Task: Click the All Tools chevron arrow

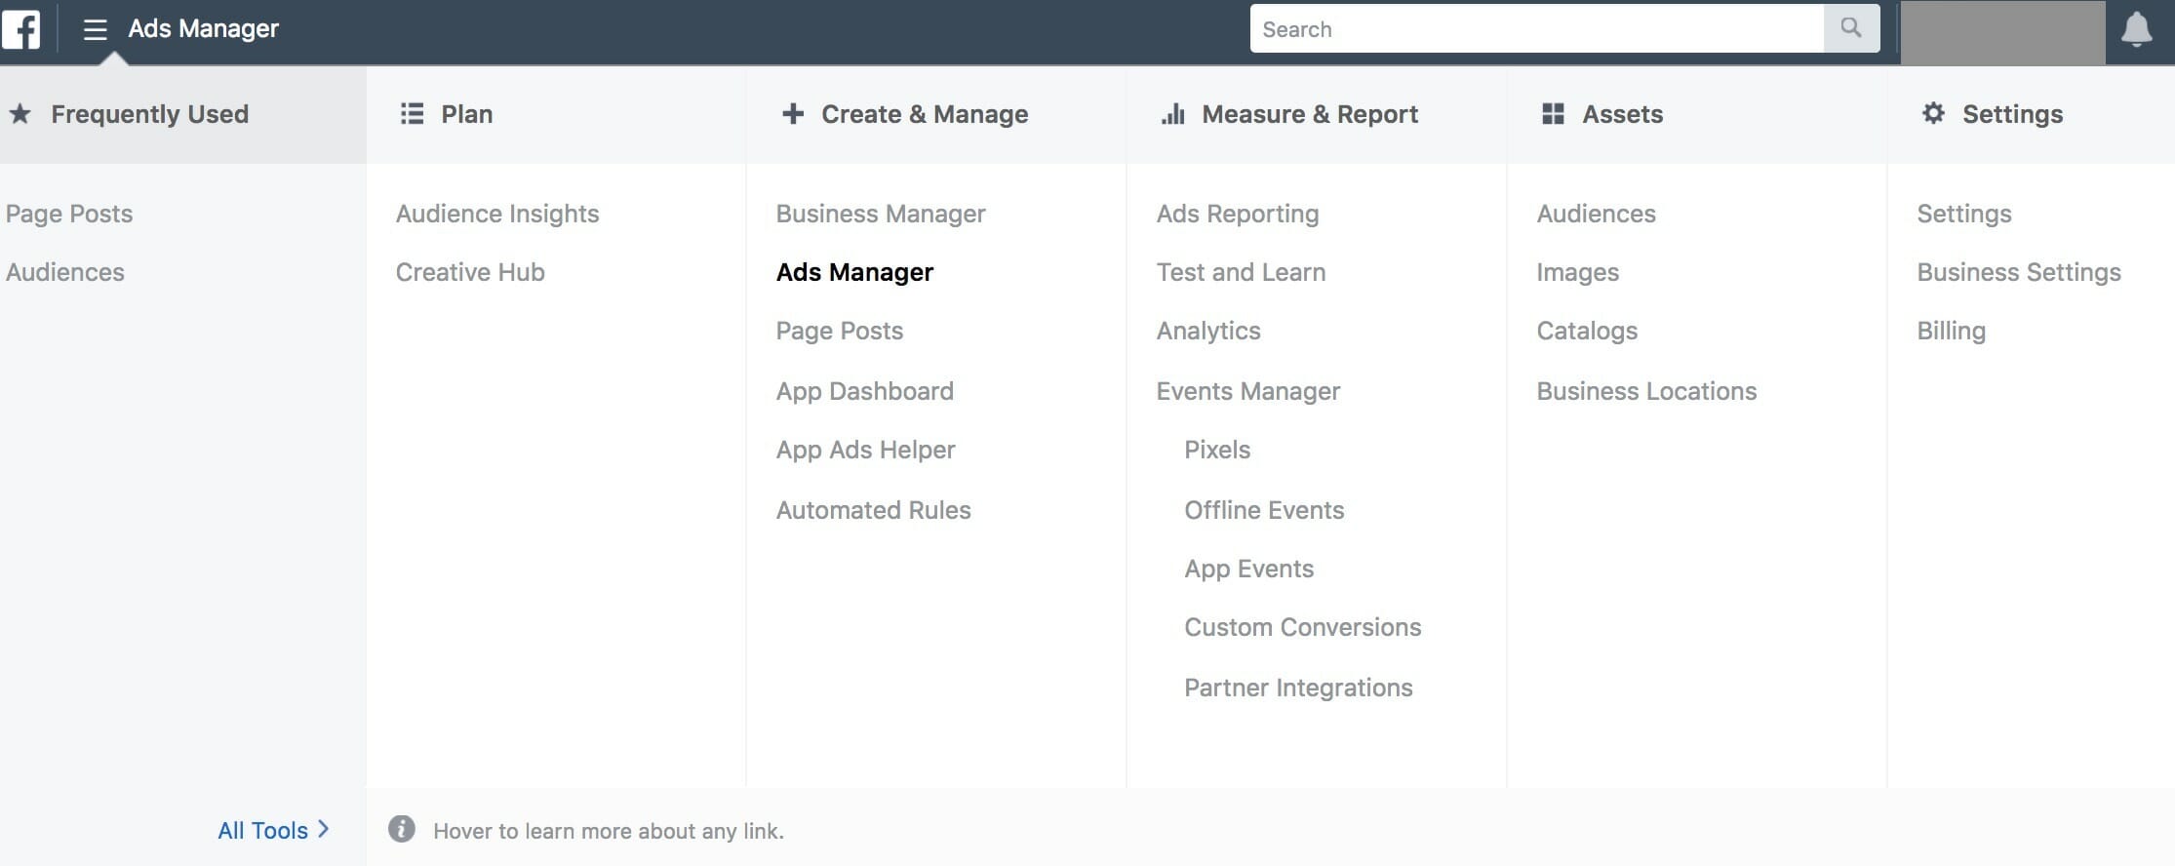Action: (x=324, y=829)
